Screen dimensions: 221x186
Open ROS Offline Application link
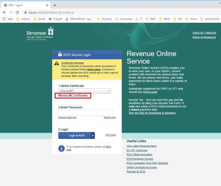click(139, 155)
